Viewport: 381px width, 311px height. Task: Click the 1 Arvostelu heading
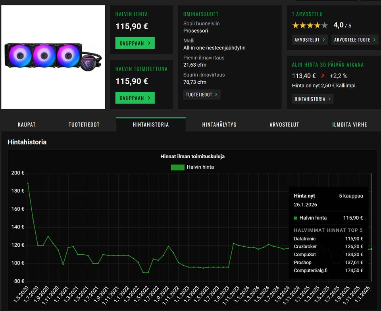[307, 14]
